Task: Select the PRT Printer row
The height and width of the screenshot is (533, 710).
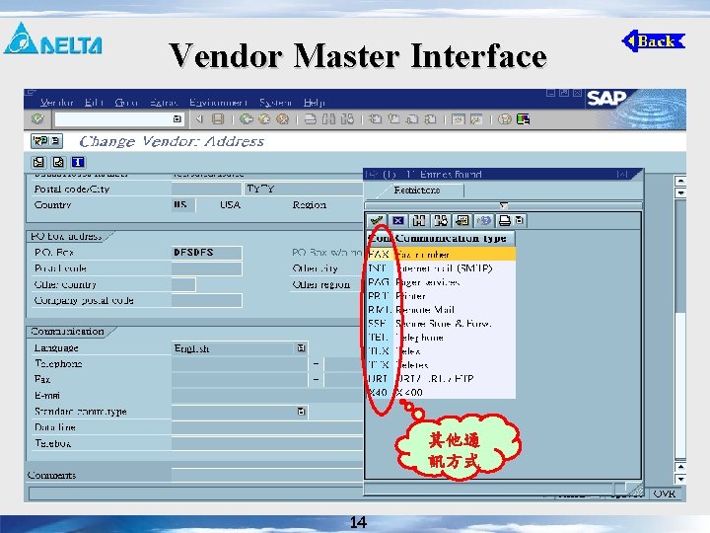Action: click(441, 296)
